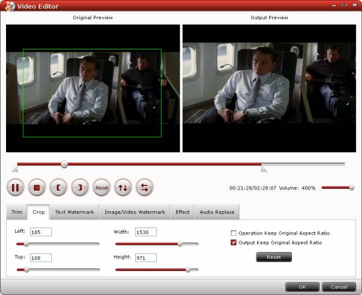Screen dimensions: 362x295
Task: Switch to the Trim tab
Action: 17,212
